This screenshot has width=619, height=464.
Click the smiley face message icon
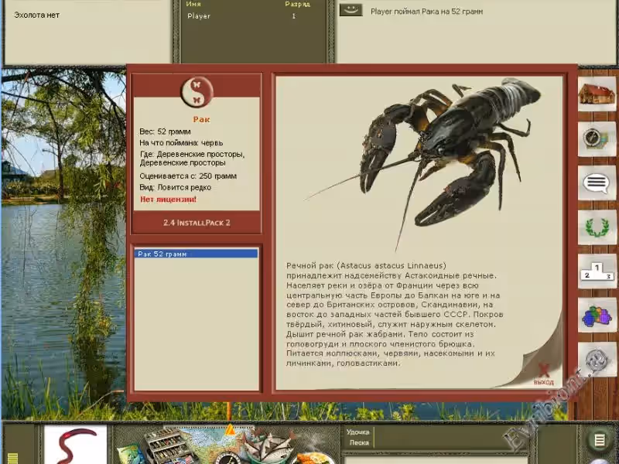coord(351,10)
